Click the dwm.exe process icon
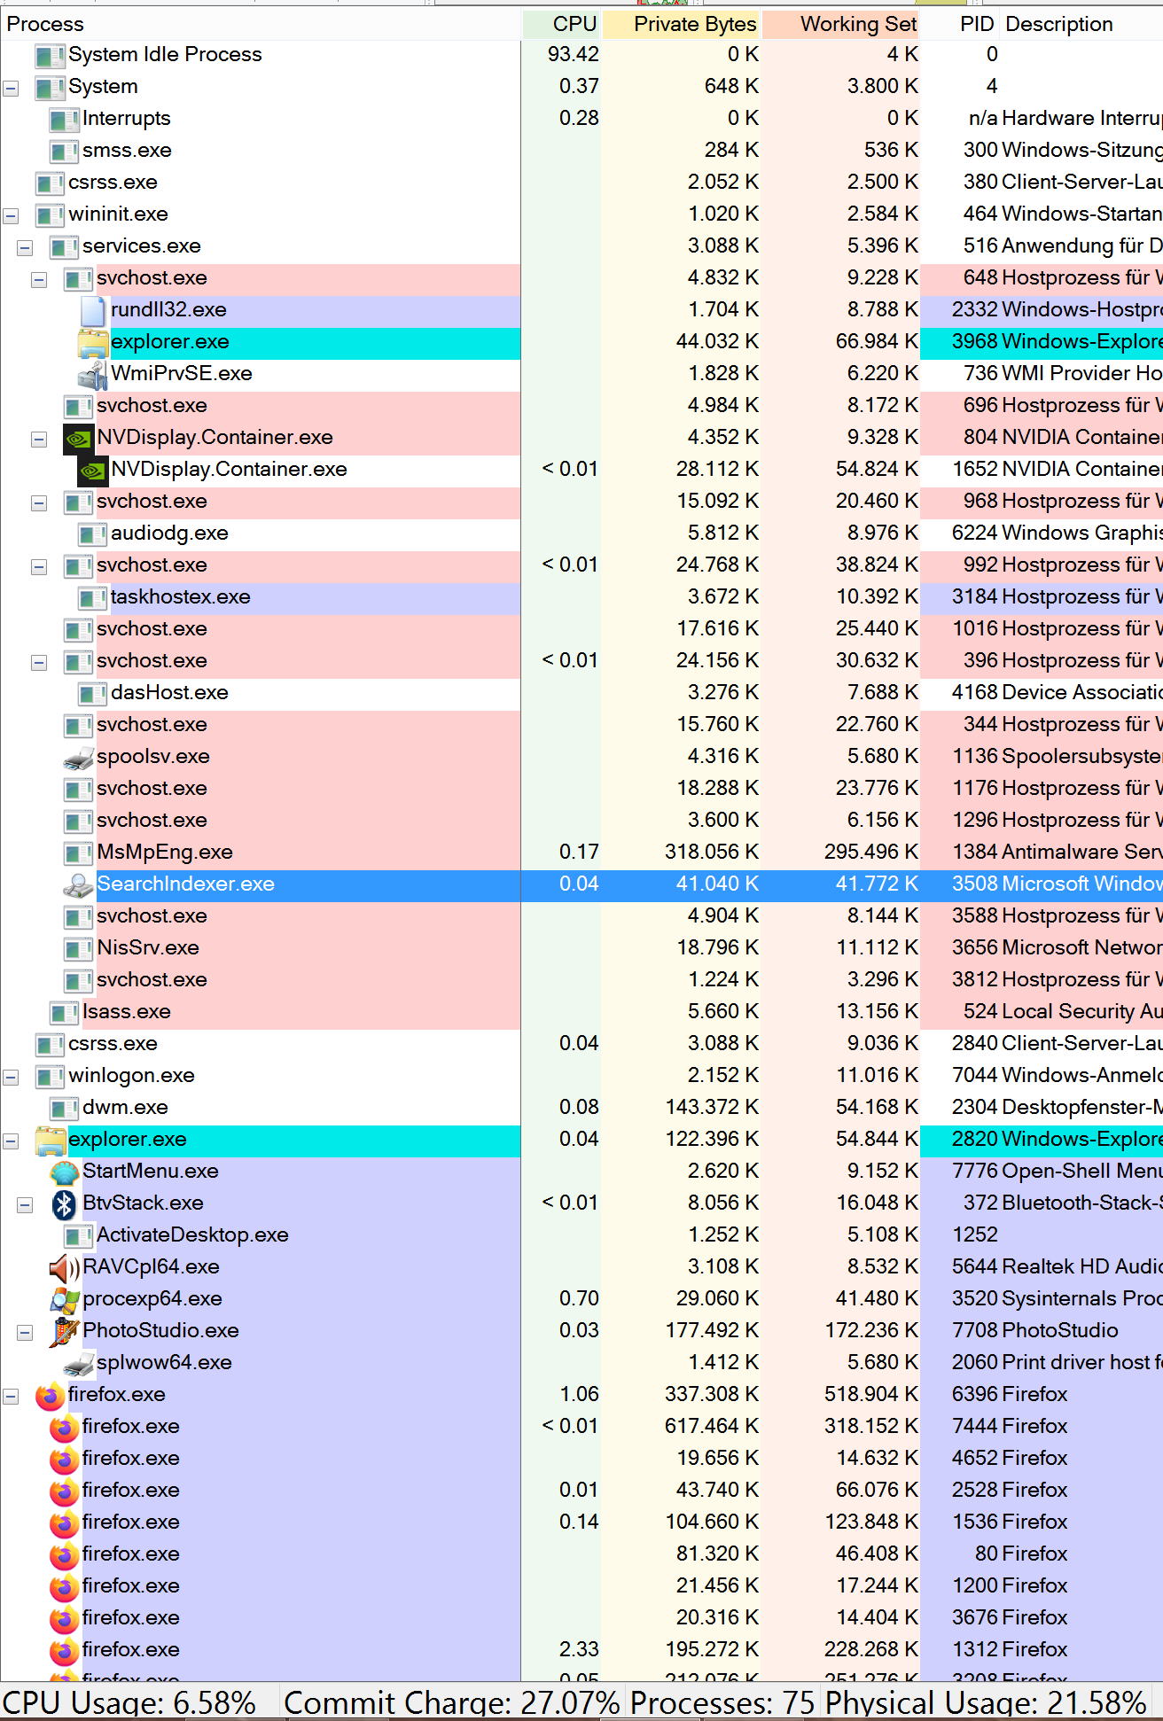 65,1108
